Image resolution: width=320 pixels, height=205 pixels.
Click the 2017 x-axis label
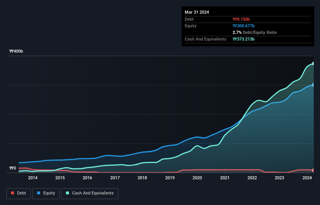click(x=115, y=178)
